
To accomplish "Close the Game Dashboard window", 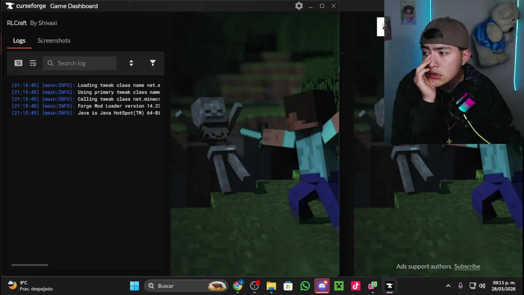I will click(334, 6).
